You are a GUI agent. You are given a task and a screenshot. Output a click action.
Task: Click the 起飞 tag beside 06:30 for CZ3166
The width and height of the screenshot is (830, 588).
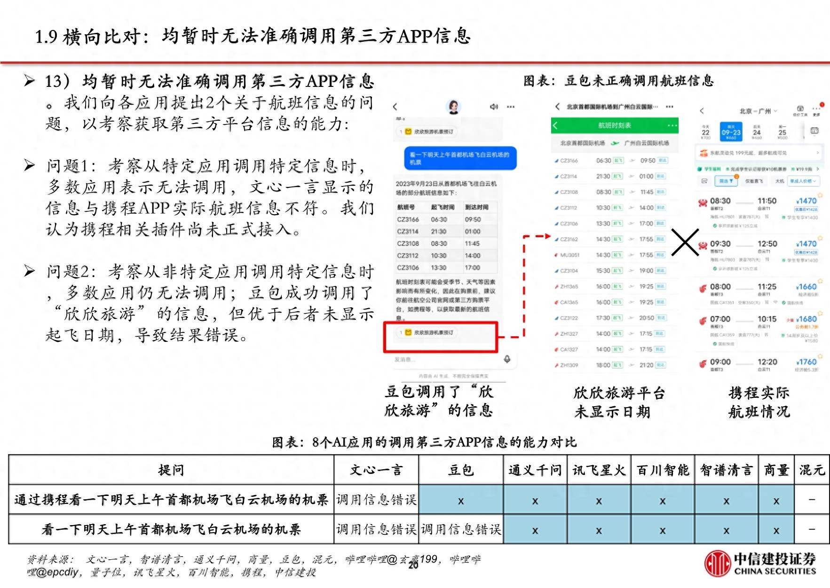[x=618, y=161]
